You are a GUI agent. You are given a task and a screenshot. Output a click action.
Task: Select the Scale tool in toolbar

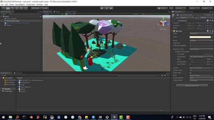(17, 8)
